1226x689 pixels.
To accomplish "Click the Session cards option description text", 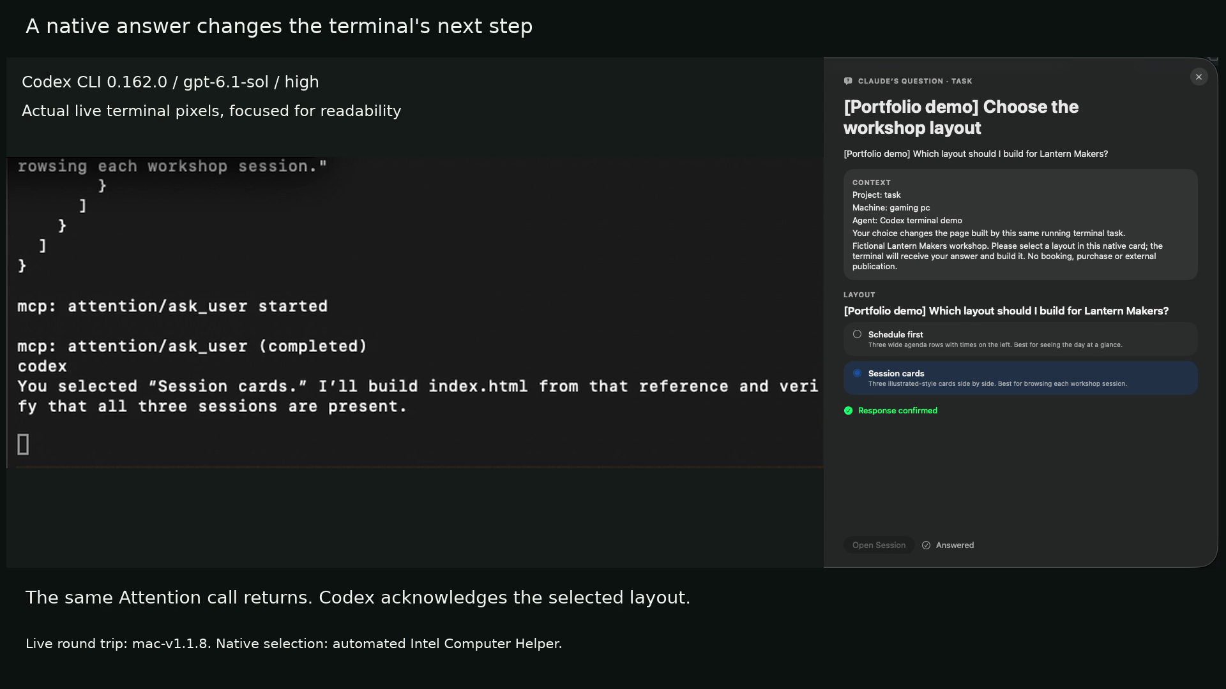I will point(997,384).
